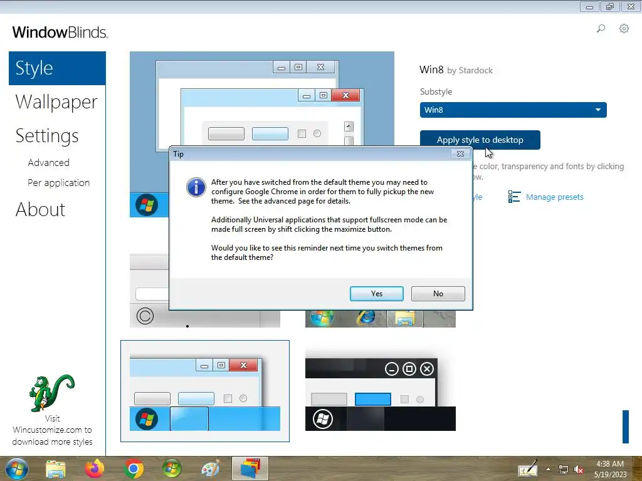This screenshot has width=642, height=481.
Task: Launch Google Chrome from the taskbar
Action: (134, 469)
